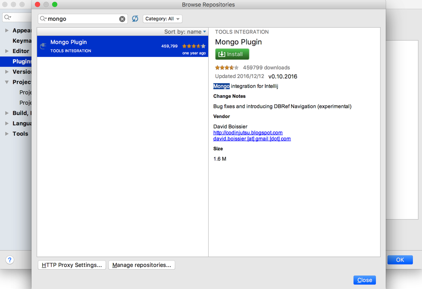The height and width of the screenshot is (289, 422).
Task: Select the first Project sub-item in the sidebar
Action: pos(25,92)
